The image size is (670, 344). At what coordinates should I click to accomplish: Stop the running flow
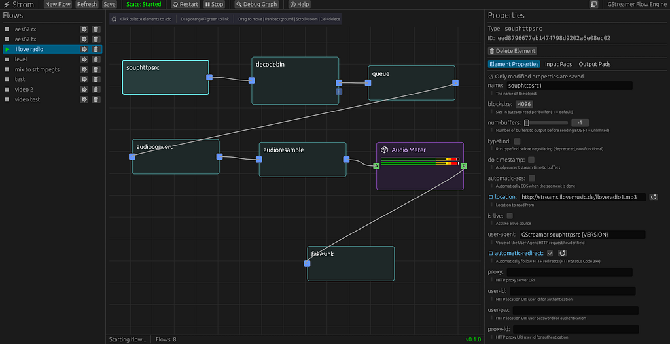pyautogui.click(x=214, y=5)
